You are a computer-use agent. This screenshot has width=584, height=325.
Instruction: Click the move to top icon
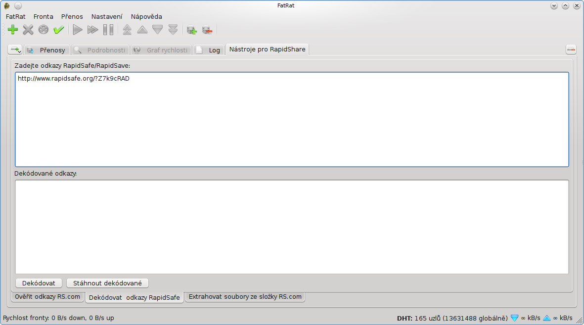127,30
